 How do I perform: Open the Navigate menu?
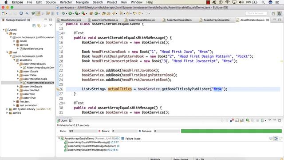82,2
